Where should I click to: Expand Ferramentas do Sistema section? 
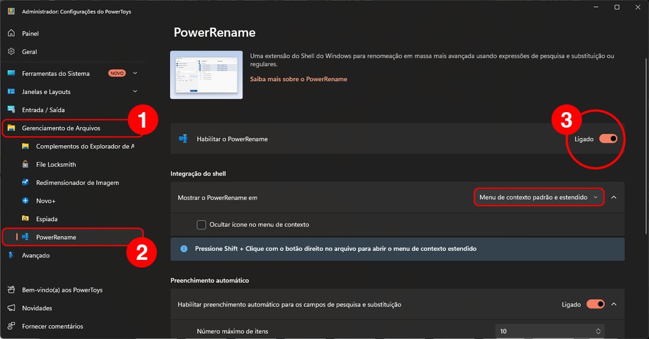135,73
